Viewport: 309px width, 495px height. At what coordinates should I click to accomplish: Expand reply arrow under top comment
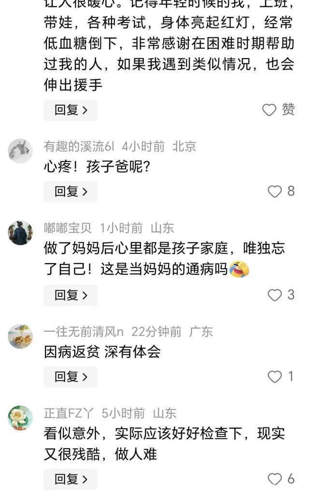pos(84,110)
